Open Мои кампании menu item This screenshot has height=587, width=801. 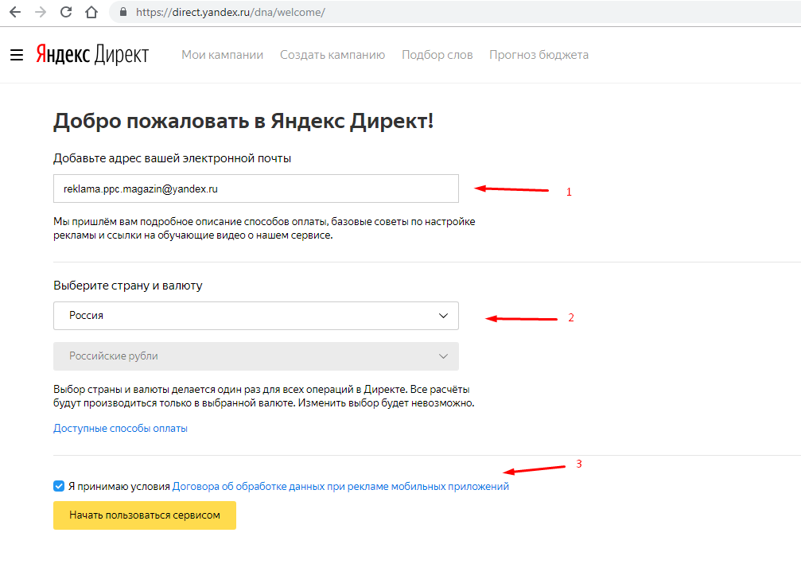pyautogui.click(x=222, y=55)
